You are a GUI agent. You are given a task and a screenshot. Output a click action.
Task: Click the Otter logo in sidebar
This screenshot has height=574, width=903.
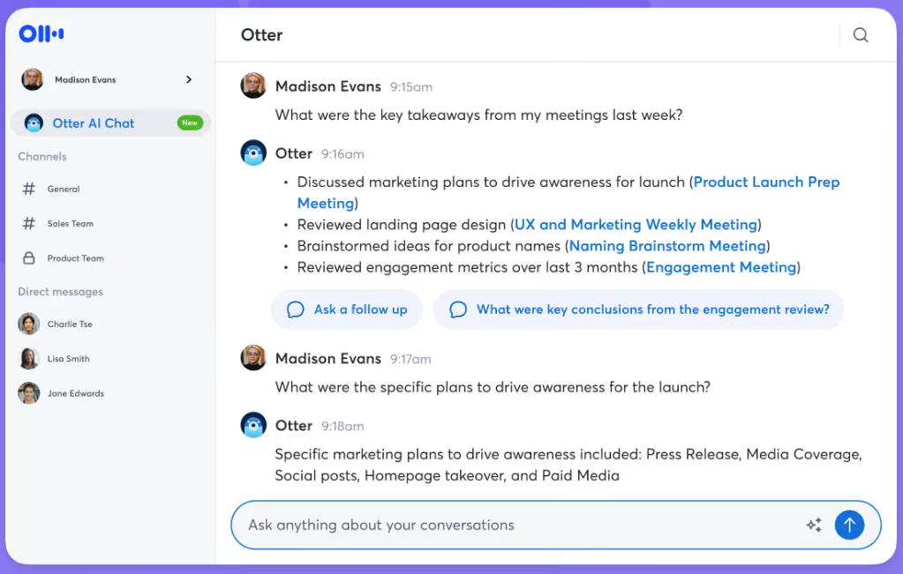click(x=41, y=34)
